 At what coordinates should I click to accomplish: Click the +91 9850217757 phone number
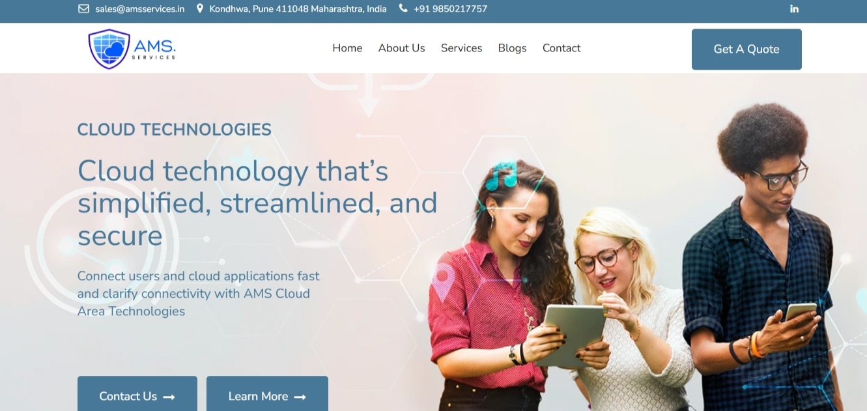(450, 9)
